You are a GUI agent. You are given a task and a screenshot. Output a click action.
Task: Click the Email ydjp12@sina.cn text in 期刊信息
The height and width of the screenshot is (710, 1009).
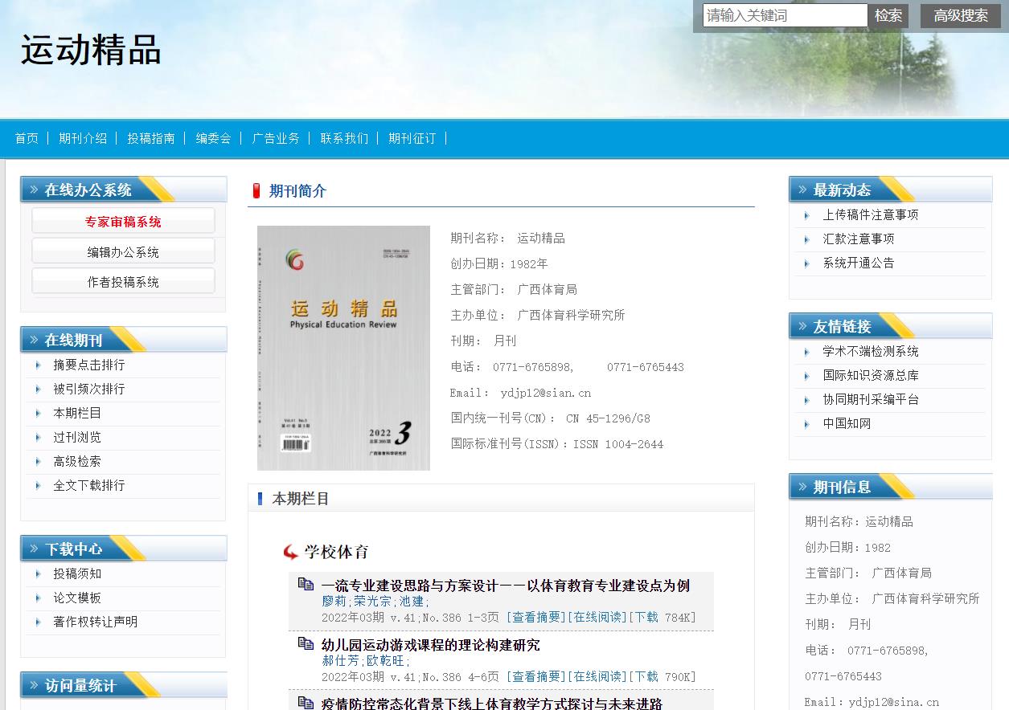point(872,702)
